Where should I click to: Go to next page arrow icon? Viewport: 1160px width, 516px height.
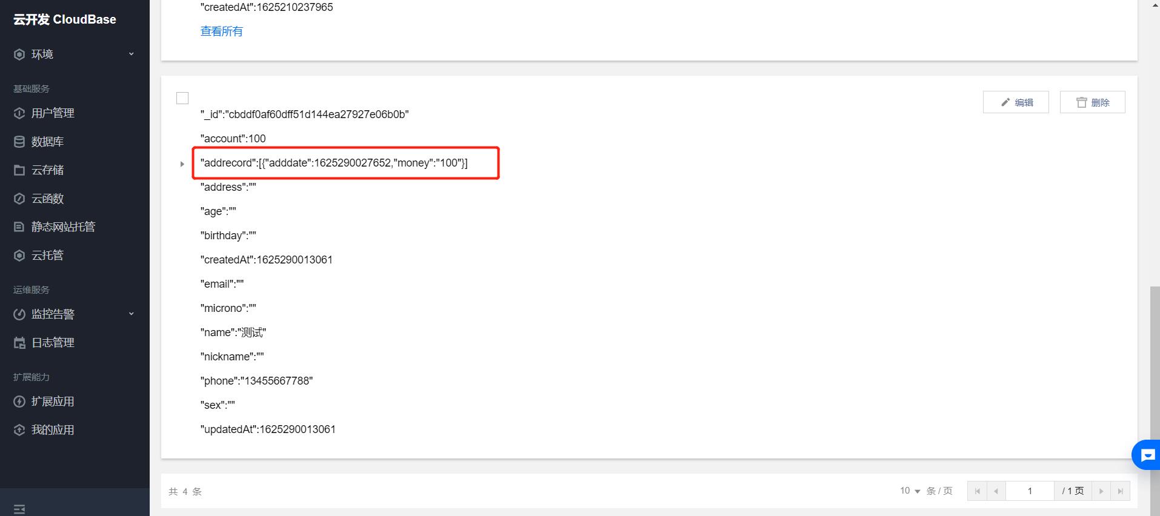tap(1101, 491)
